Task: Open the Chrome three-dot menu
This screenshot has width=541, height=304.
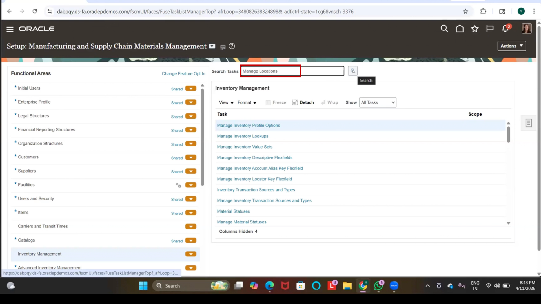Action: (534, 11)
